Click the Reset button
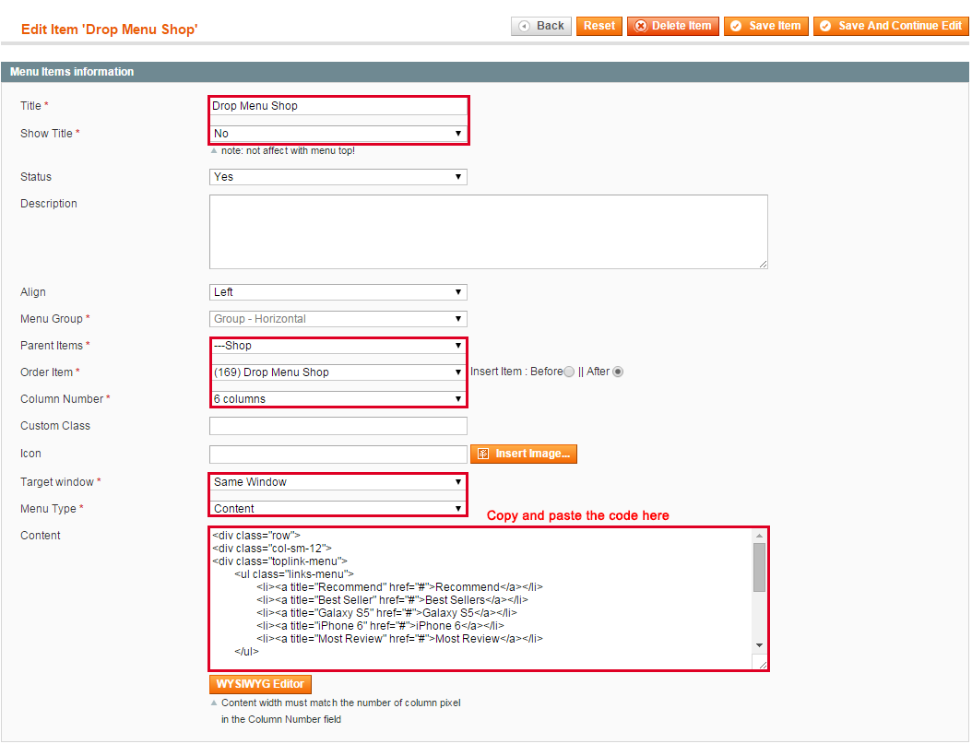 coord(599,26)
